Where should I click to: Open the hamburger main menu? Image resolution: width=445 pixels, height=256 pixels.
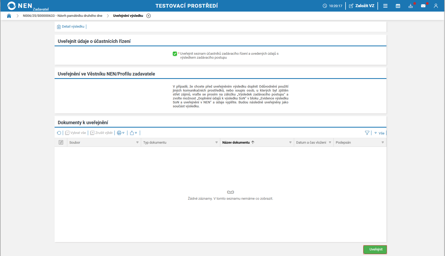click(385, 6)
